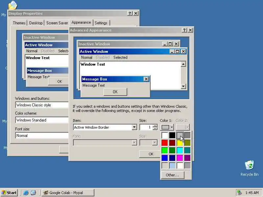The image size is (263, 197).
Task: Choose the pale light-blue swatch
Action: click(x=172, y=165)
